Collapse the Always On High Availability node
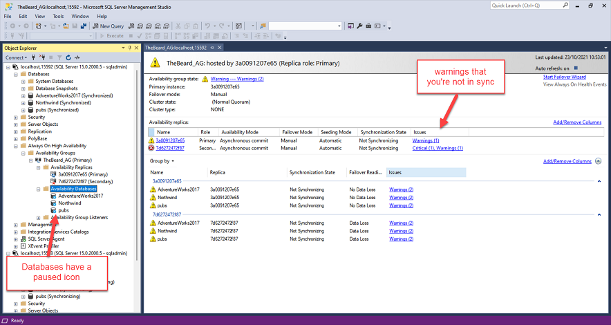The height and width of the screenshot is (325, 611). point(16,146)
